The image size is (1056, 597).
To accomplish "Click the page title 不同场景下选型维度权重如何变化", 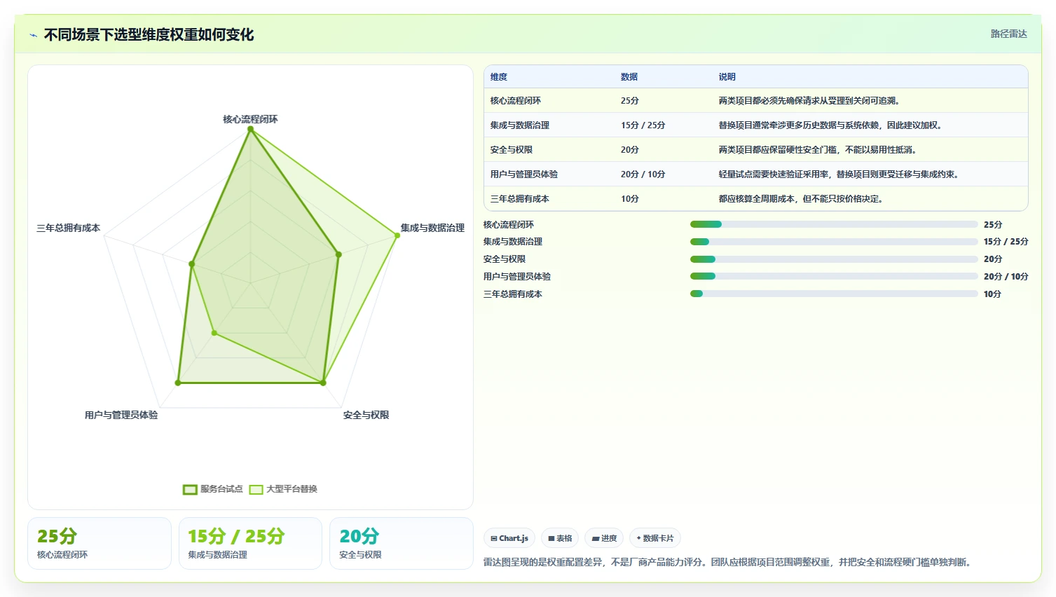I will [149, 35].
